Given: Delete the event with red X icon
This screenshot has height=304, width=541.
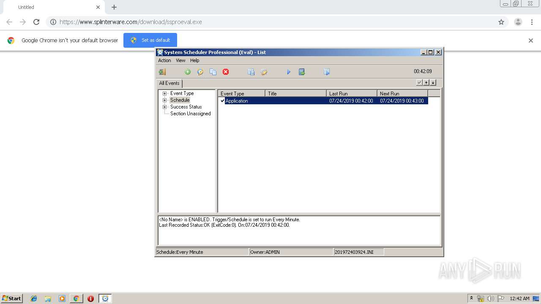Looking at the screenshot, I should tap(226, 72).
